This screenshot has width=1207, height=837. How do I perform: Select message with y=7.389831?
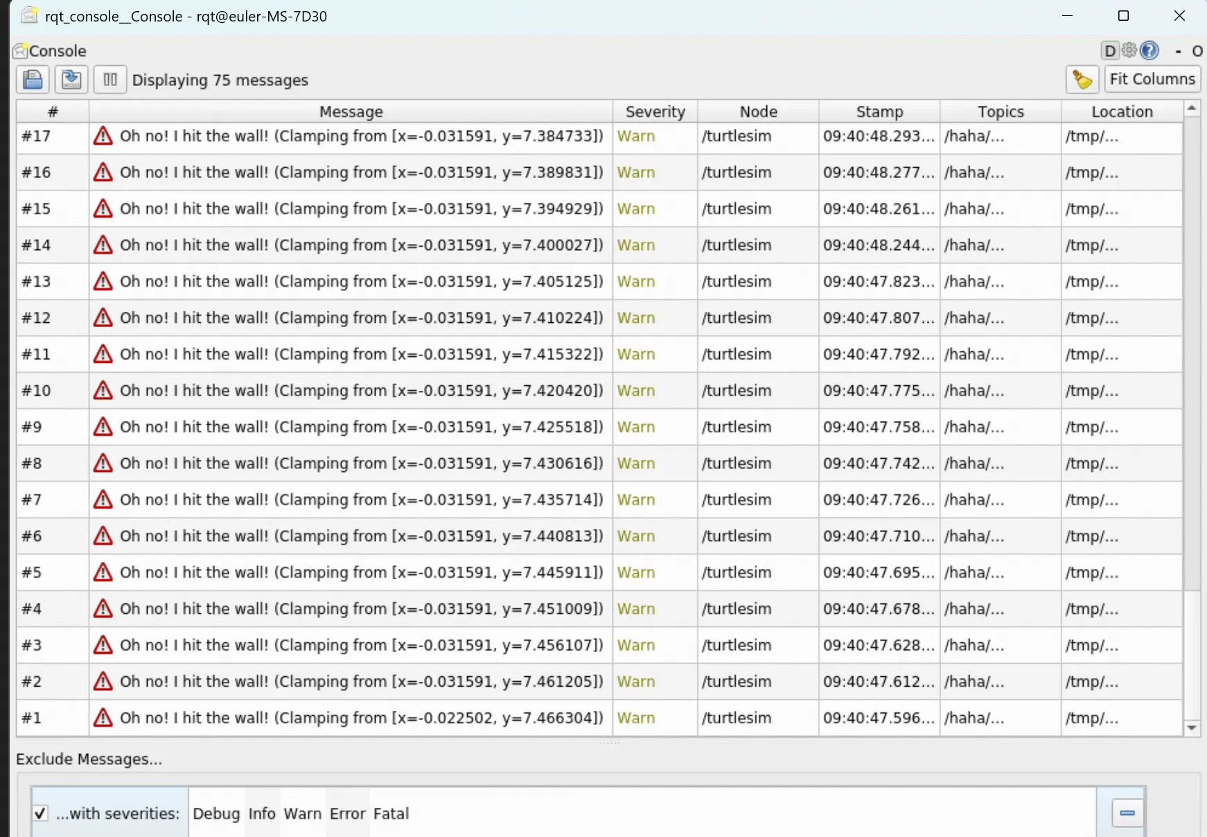point(351,172)
